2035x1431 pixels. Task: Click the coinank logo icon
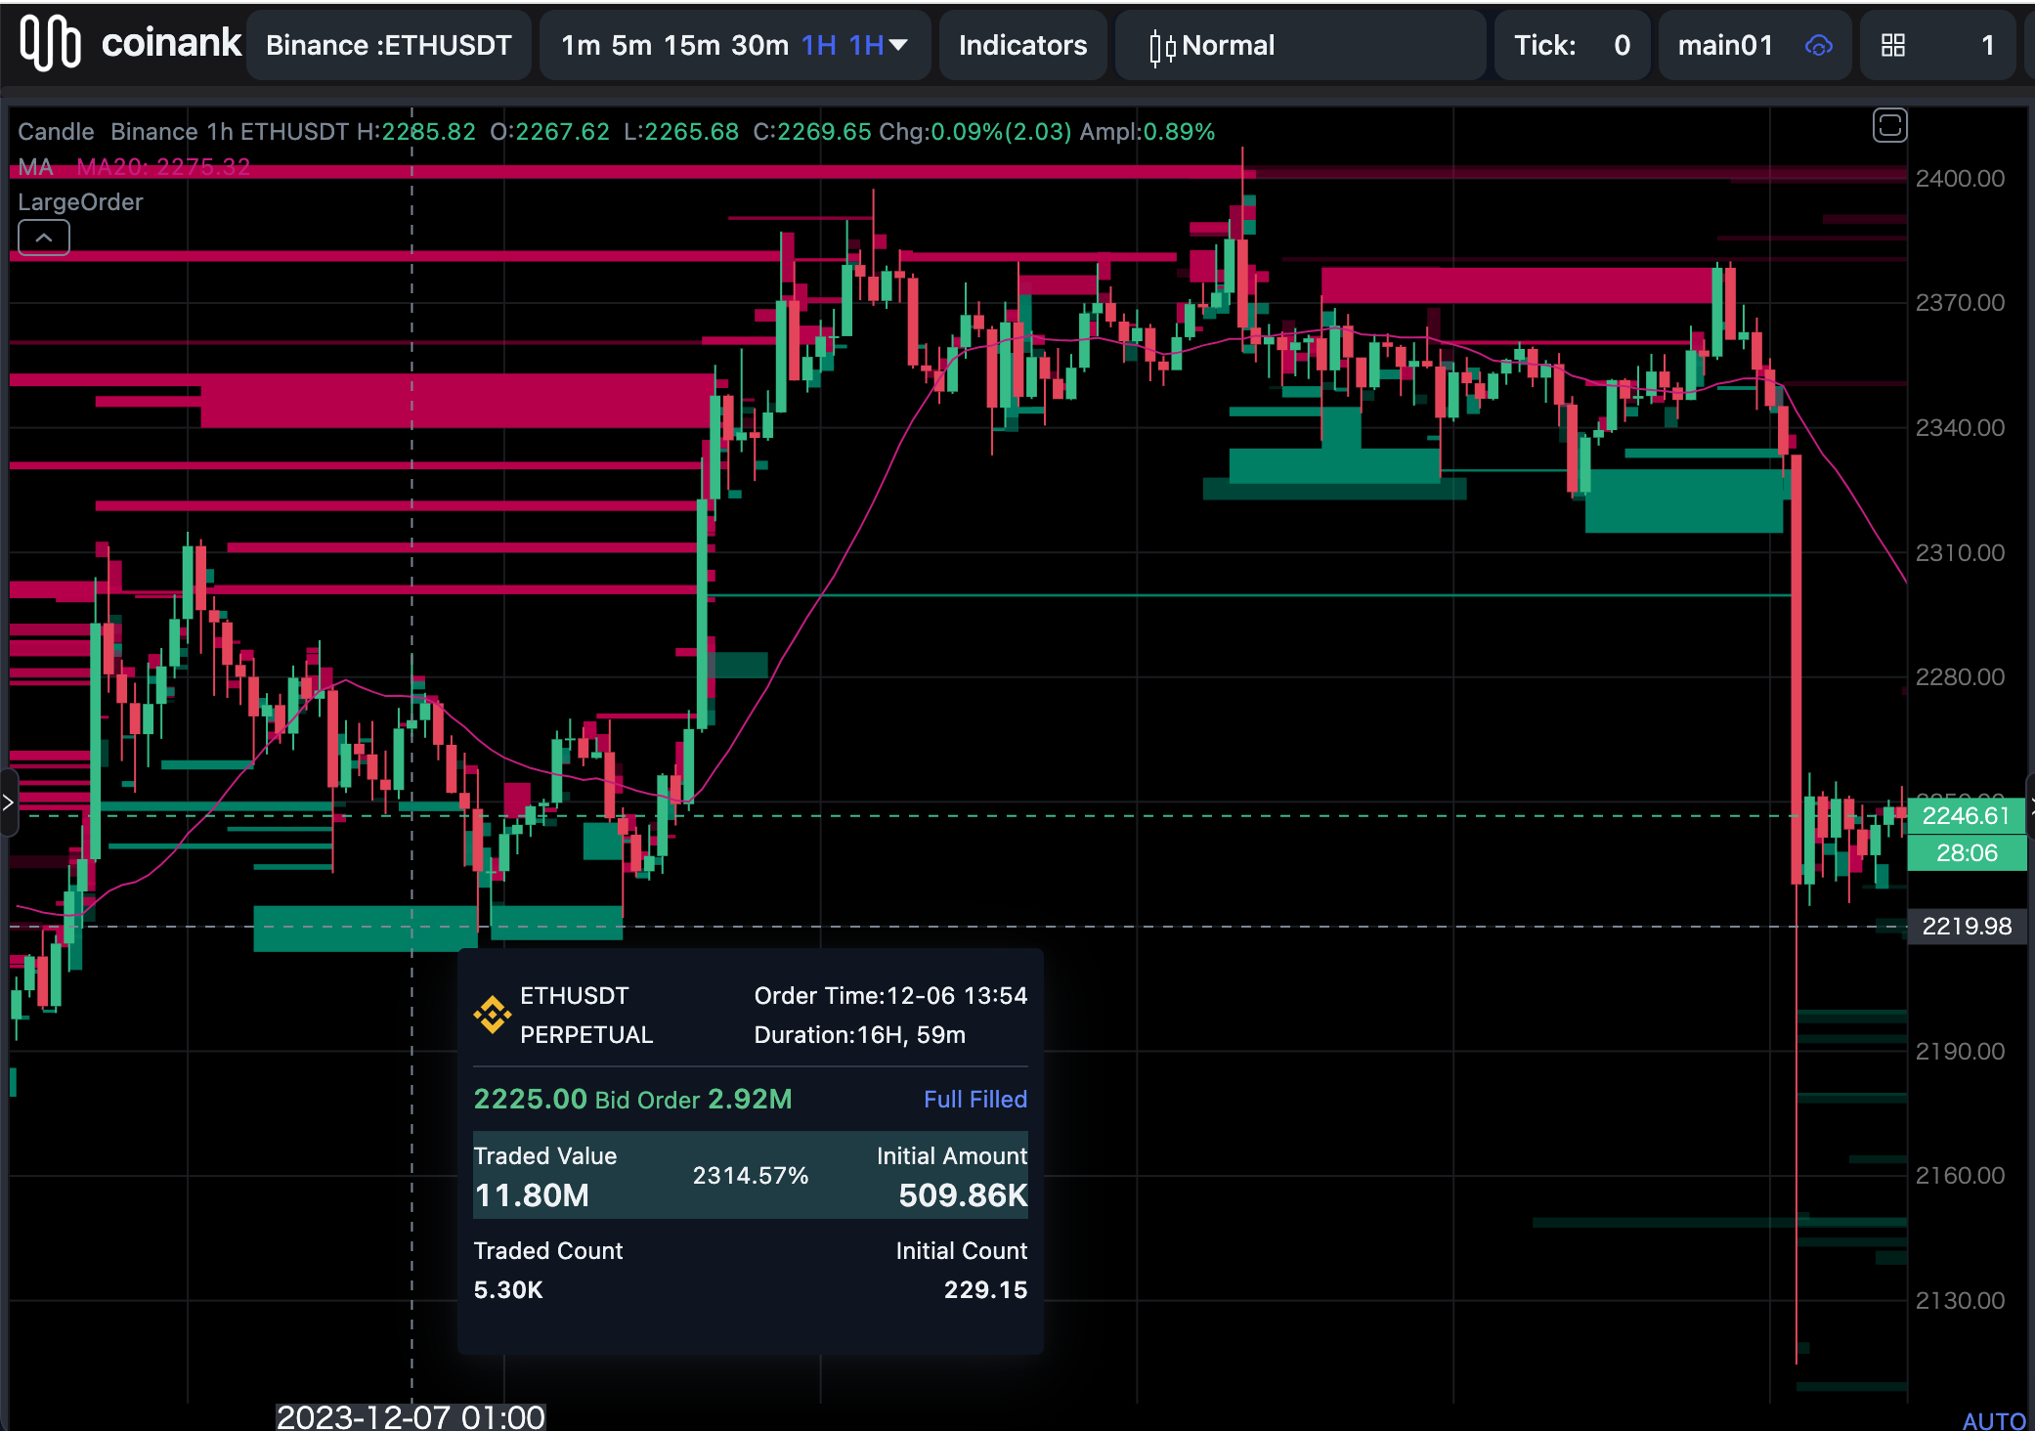[51, 44]
